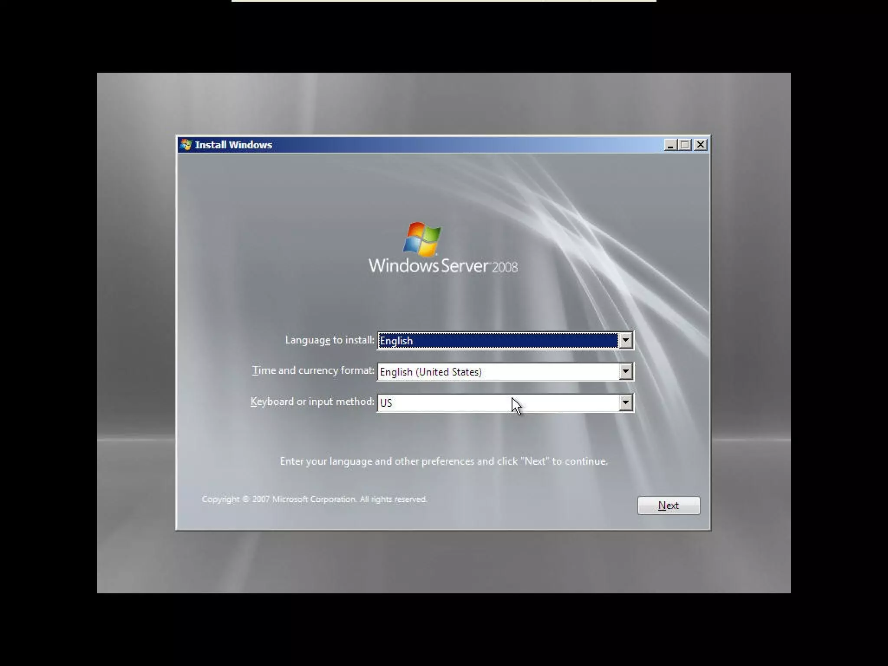Click the "Language to install" label
Viewport: 888px width, 666px height.
(x=329, y=340)
